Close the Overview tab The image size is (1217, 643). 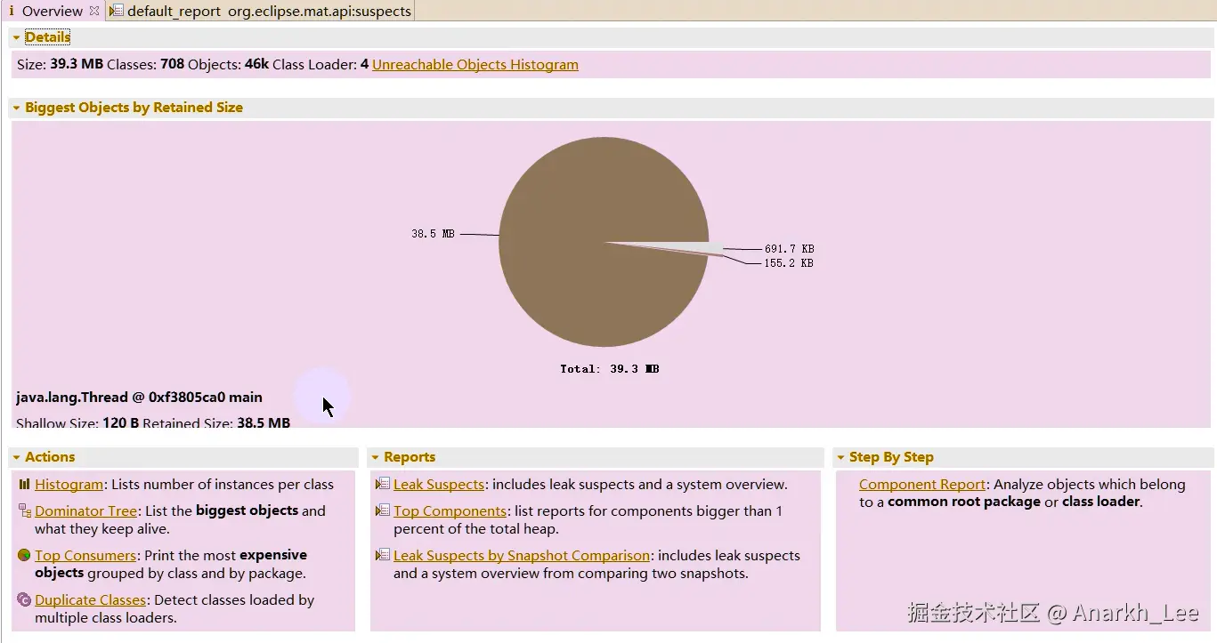coord(94,11)
